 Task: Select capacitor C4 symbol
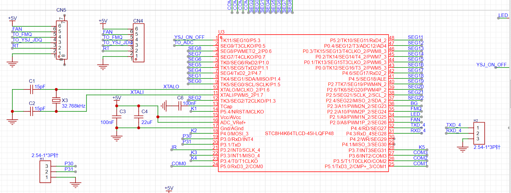(x=139, y=117)
